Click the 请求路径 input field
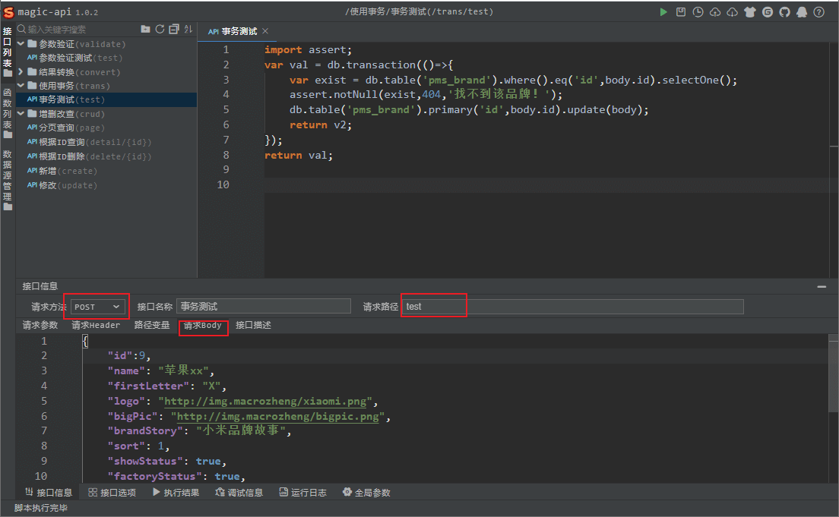 (x=572, y=307)
